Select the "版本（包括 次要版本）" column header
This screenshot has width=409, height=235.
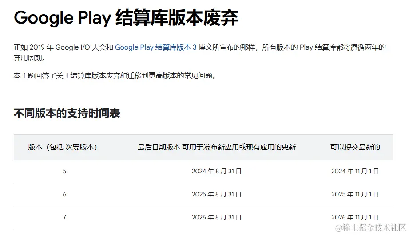(63, 147)
